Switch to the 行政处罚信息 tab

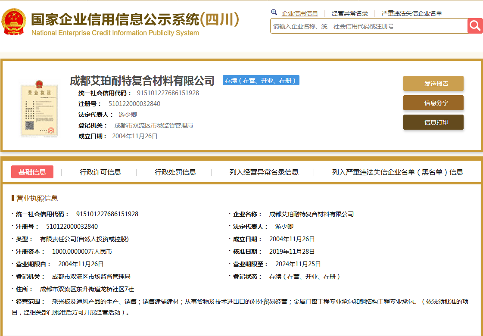(x=175, y=171)
